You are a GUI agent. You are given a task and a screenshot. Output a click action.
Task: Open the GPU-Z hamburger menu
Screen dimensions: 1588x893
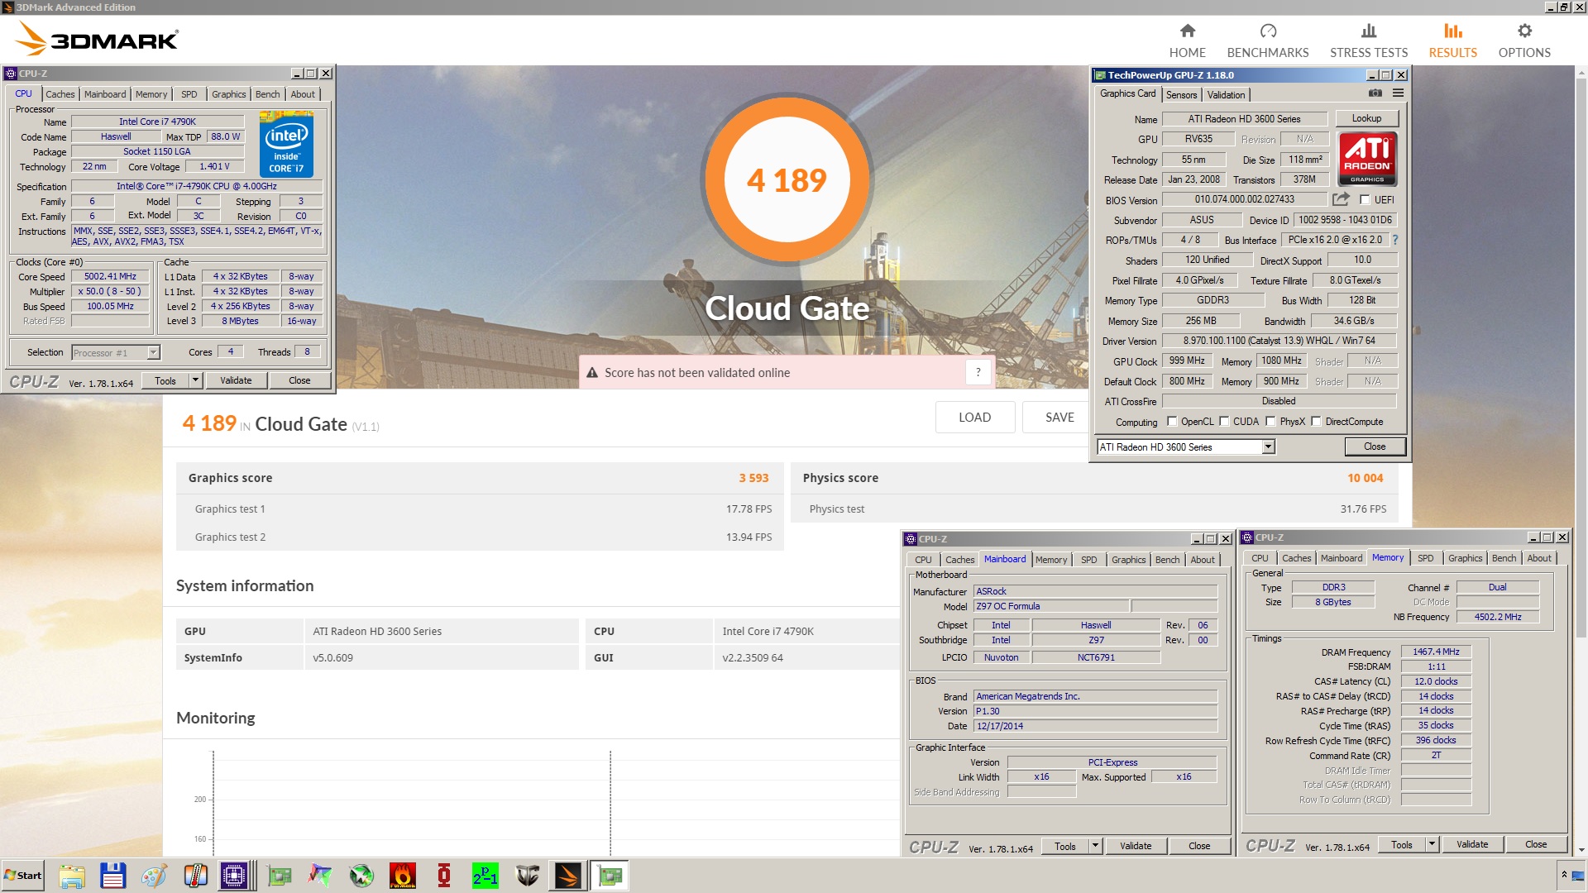(x=1398, y=93)
